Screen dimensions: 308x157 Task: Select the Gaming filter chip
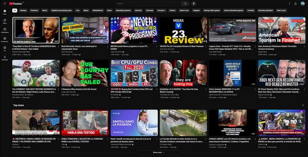pos(23,10)
